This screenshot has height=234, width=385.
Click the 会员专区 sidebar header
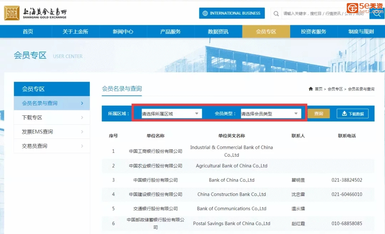[x=52, y=89]
